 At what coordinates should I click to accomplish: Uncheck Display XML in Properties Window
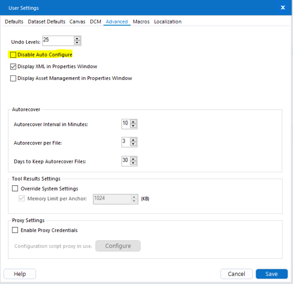click(x=13, y=67)
